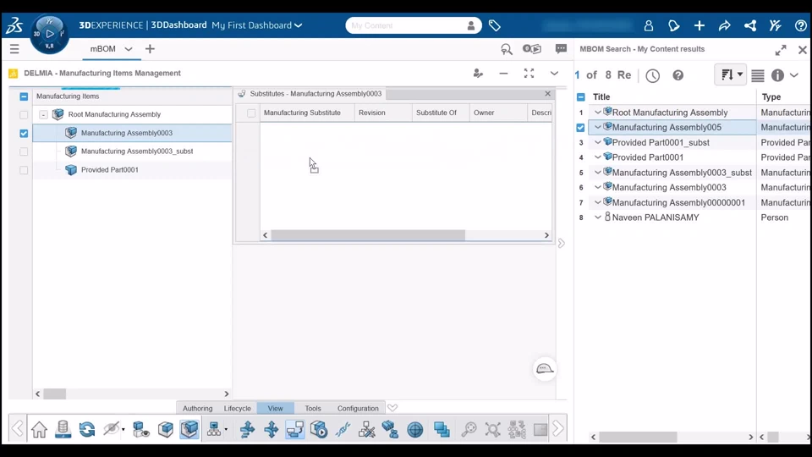Click the Home icon in bottom toolbar
Screen dimensions: 812x457
click(x=39, y=429)
